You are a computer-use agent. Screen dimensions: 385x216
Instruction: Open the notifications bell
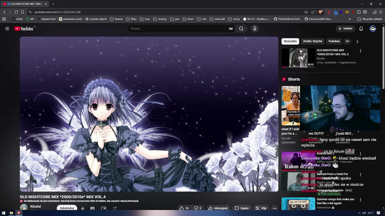(361, 28)
